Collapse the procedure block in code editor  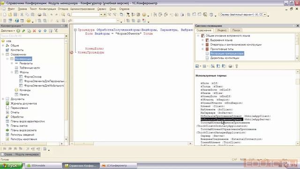(x=75, y=30)
